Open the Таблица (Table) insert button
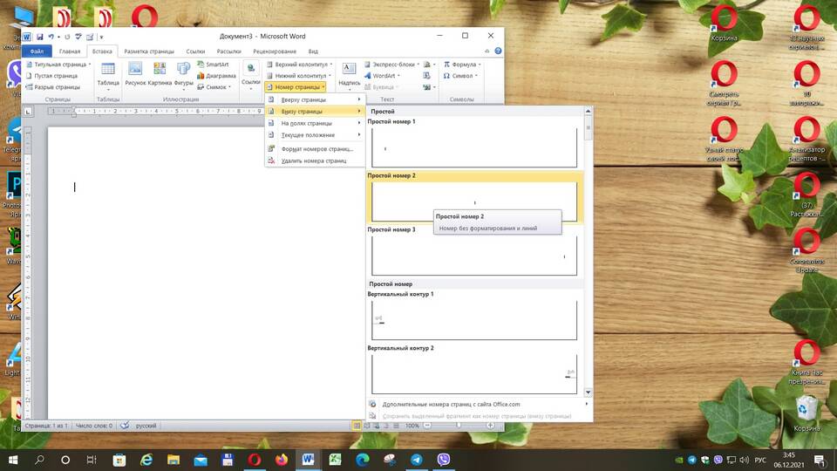 (x=108, y=74)
